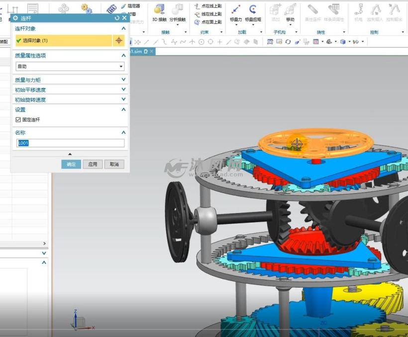408x337 pixels.
Task: Open the 质量属性选项 dropdown set to 自动
Action: tap(70, 66)
